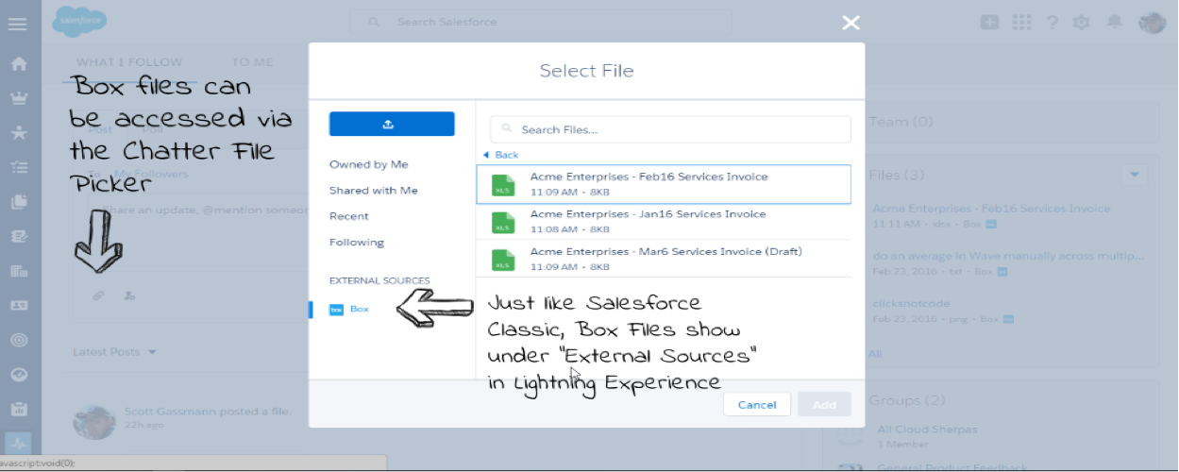Expand the Files panel dropdown arrow
The height and width of the screenshot is (472, 1179).
pyautogui.click(x=1135, y=175)
